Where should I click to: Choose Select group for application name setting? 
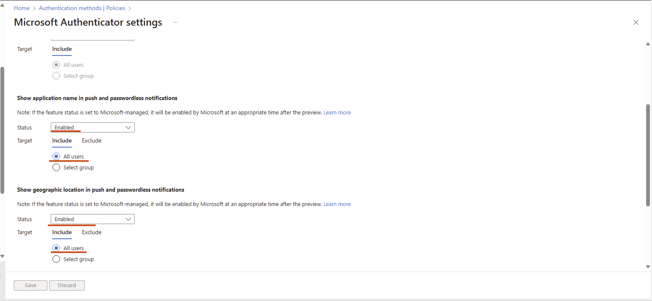point(56,167)
